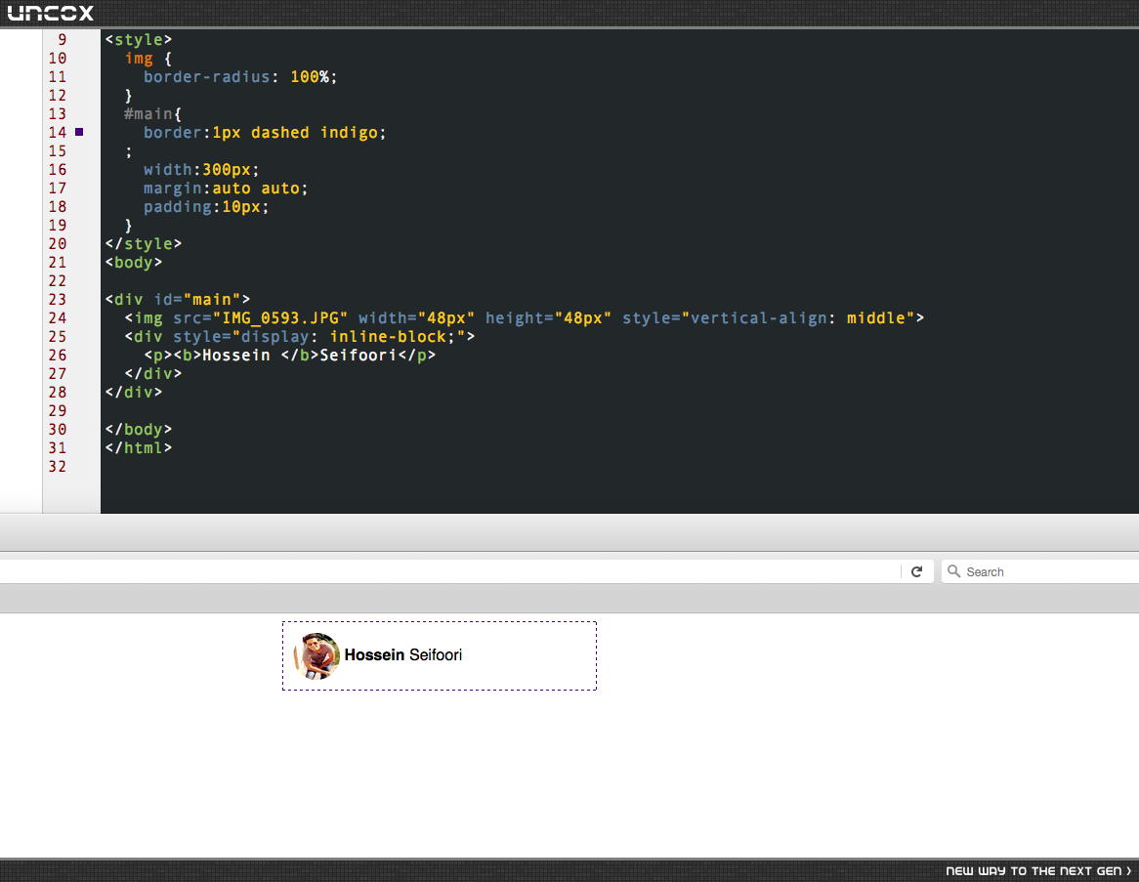
Task: Click the 'Seifoori' text in preview
Action: [436, 655]
